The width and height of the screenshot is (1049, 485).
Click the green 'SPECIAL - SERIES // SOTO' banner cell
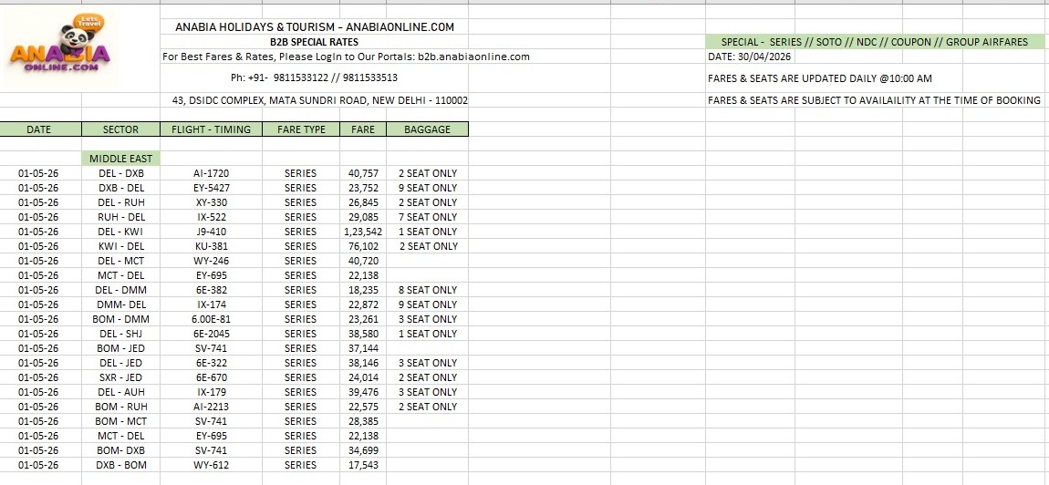coord(875,42)
